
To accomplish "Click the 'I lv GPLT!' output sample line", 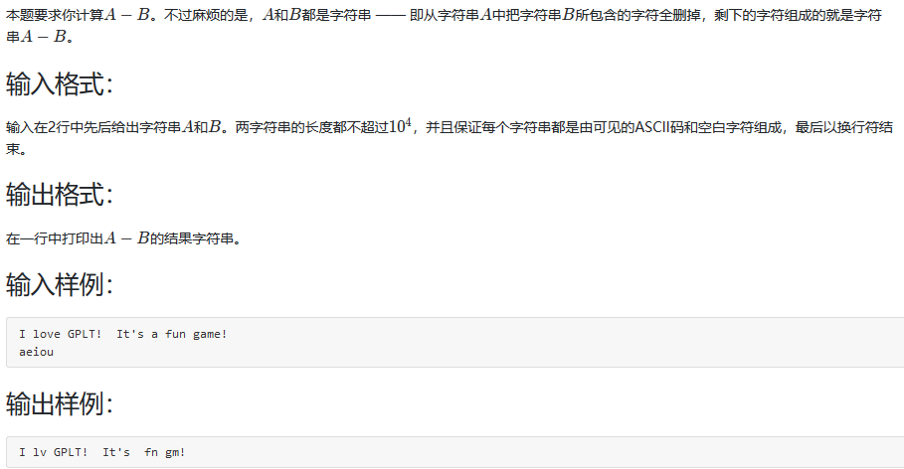I will coord(102,452).
